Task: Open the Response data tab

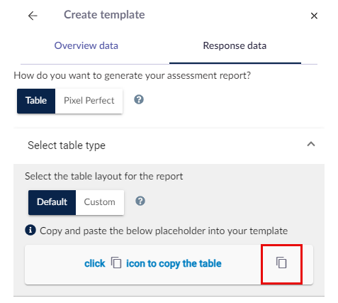Action: (235, 45)
